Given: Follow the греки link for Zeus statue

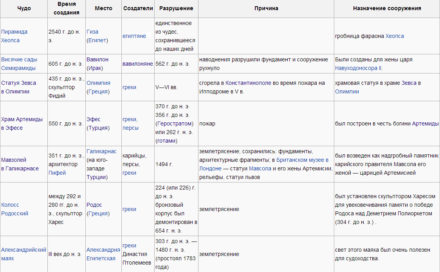Looking at the screenshot, I should click(130, 87).
